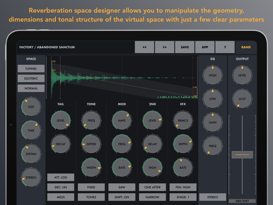
Task: Click the 2ND HIGH knob
Action: point(152,167)
